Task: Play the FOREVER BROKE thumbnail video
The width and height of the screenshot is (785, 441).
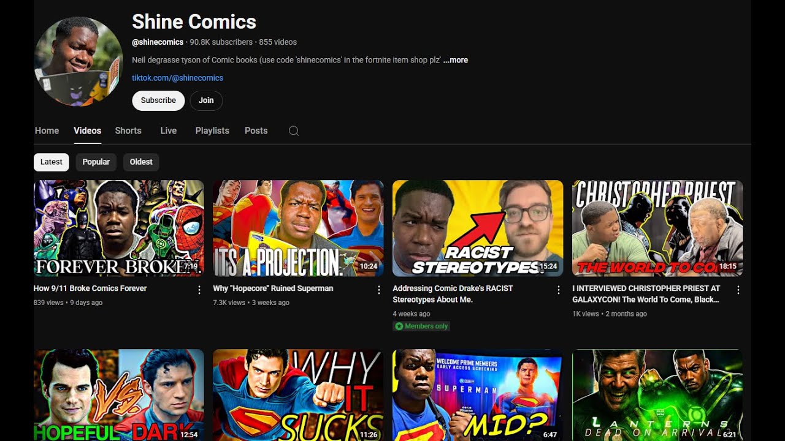Action: click(119, 228)
